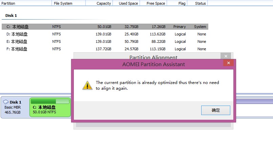Click the C: partition usage bar
Image resolution: width=273 pixels, height=141 pixels.
[x=50, y=101]
